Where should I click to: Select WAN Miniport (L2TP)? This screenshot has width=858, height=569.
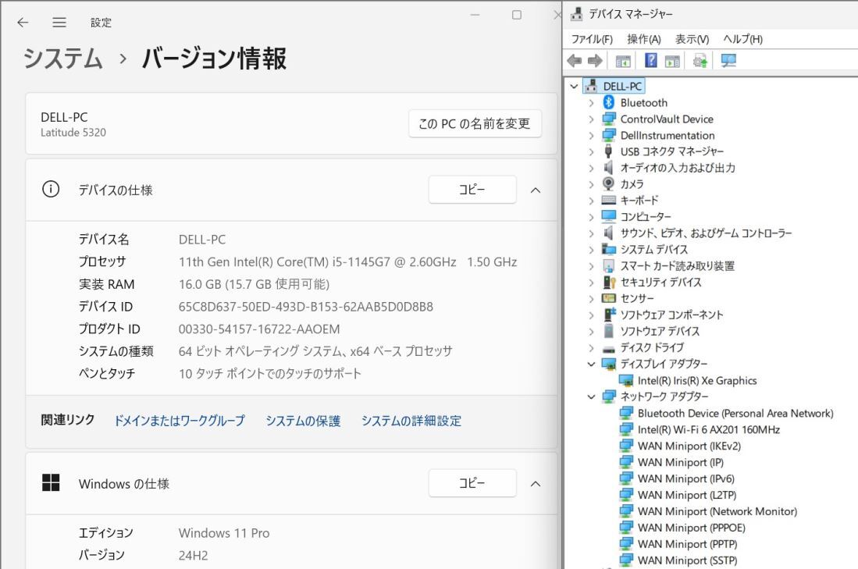tap(687, 495)
